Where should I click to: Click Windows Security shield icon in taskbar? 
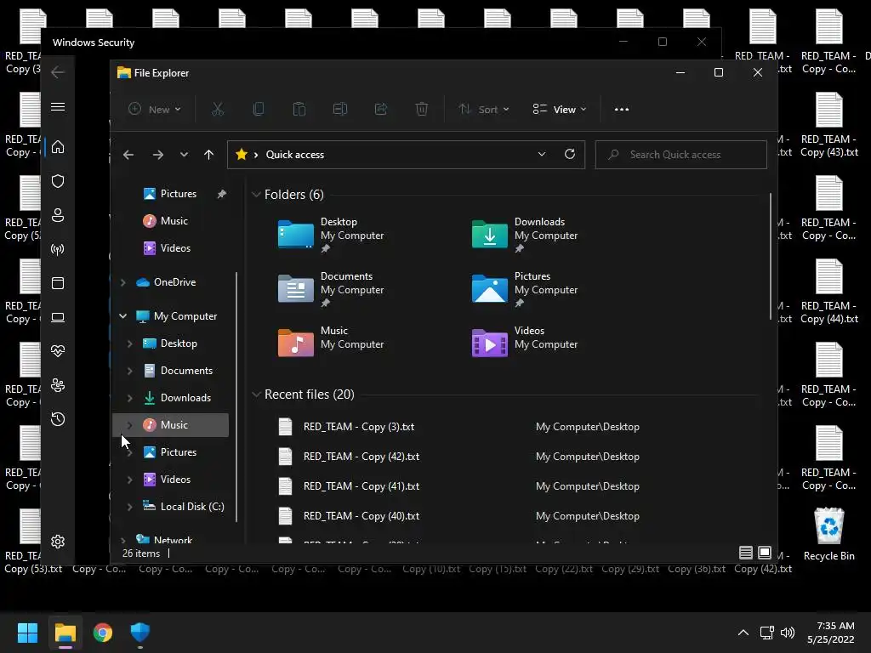(x=140, y=633)
